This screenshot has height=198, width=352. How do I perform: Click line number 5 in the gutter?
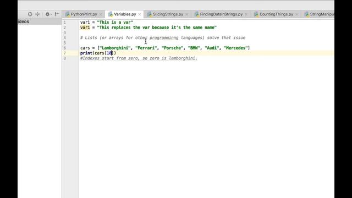pyautogui.click(x=65, y=43)
